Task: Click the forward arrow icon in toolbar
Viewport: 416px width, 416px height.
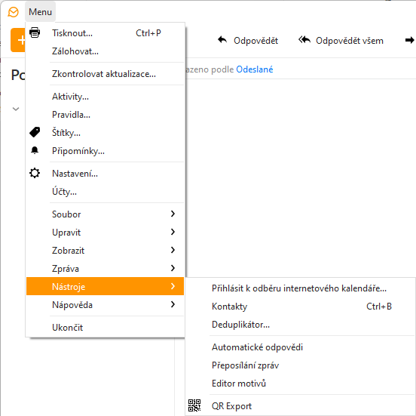Action: [x=410, y=40]
